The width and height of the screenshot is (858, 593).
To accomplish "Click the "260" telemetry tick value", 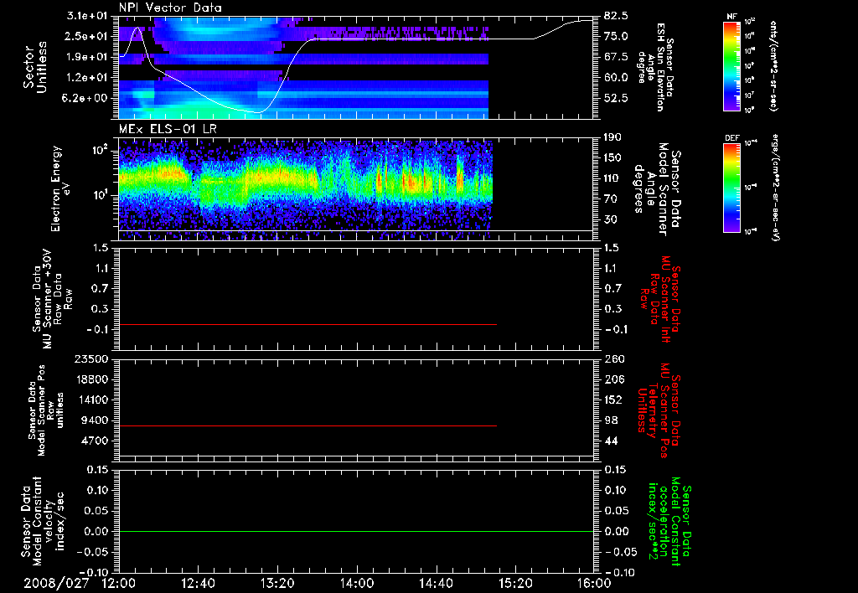I will [x=614, y=358].
